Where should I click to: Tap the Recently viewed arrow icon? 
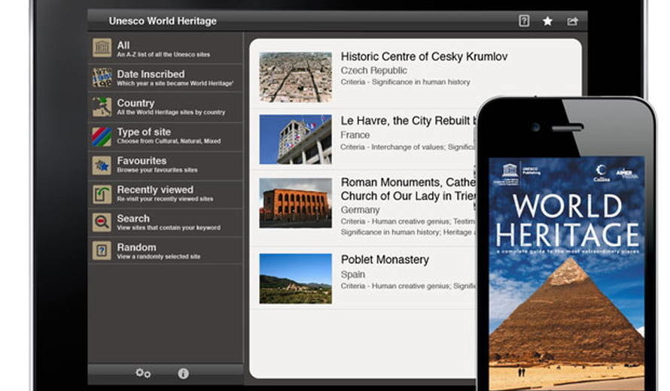click(x=102, y=194)
